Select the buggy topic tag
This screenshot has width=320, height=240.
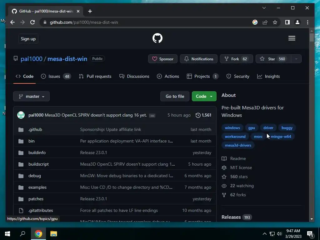pyautogui.click(x=287, y=128)
